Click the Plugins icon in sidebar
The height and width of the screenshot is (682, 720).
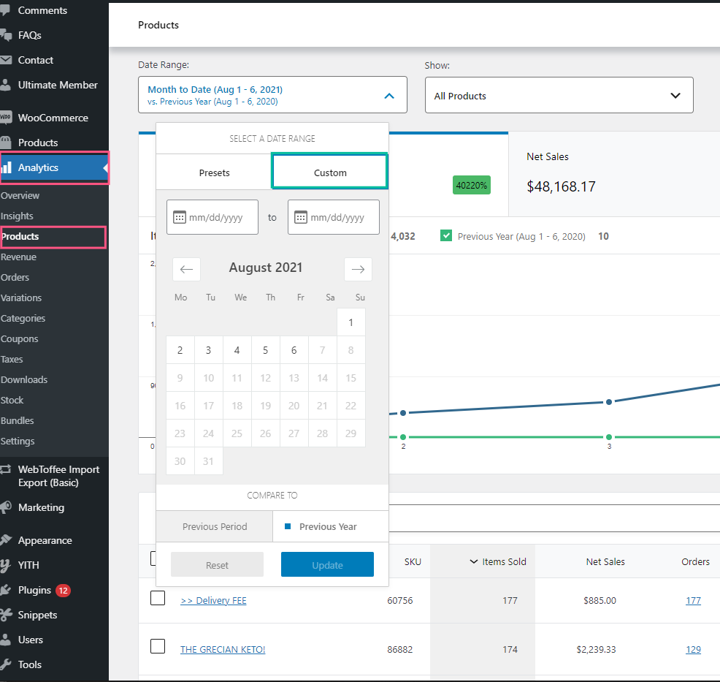click(x=6, y=591)
